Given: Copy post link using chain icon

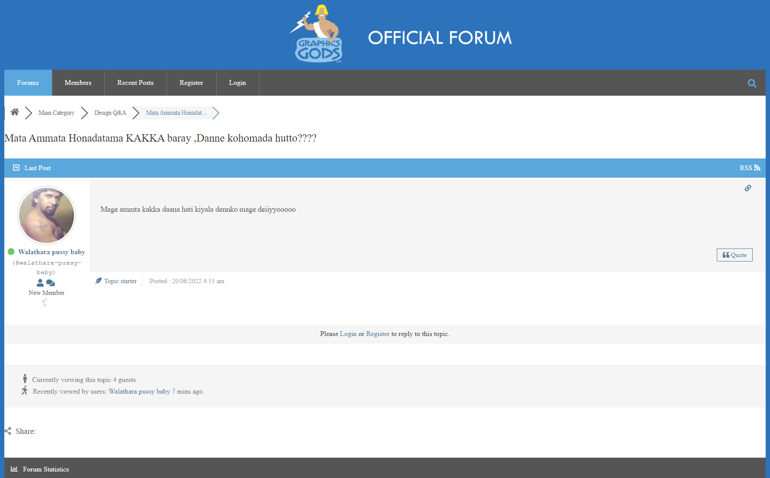Looking at the screenshot, I should tap(748, 188).
